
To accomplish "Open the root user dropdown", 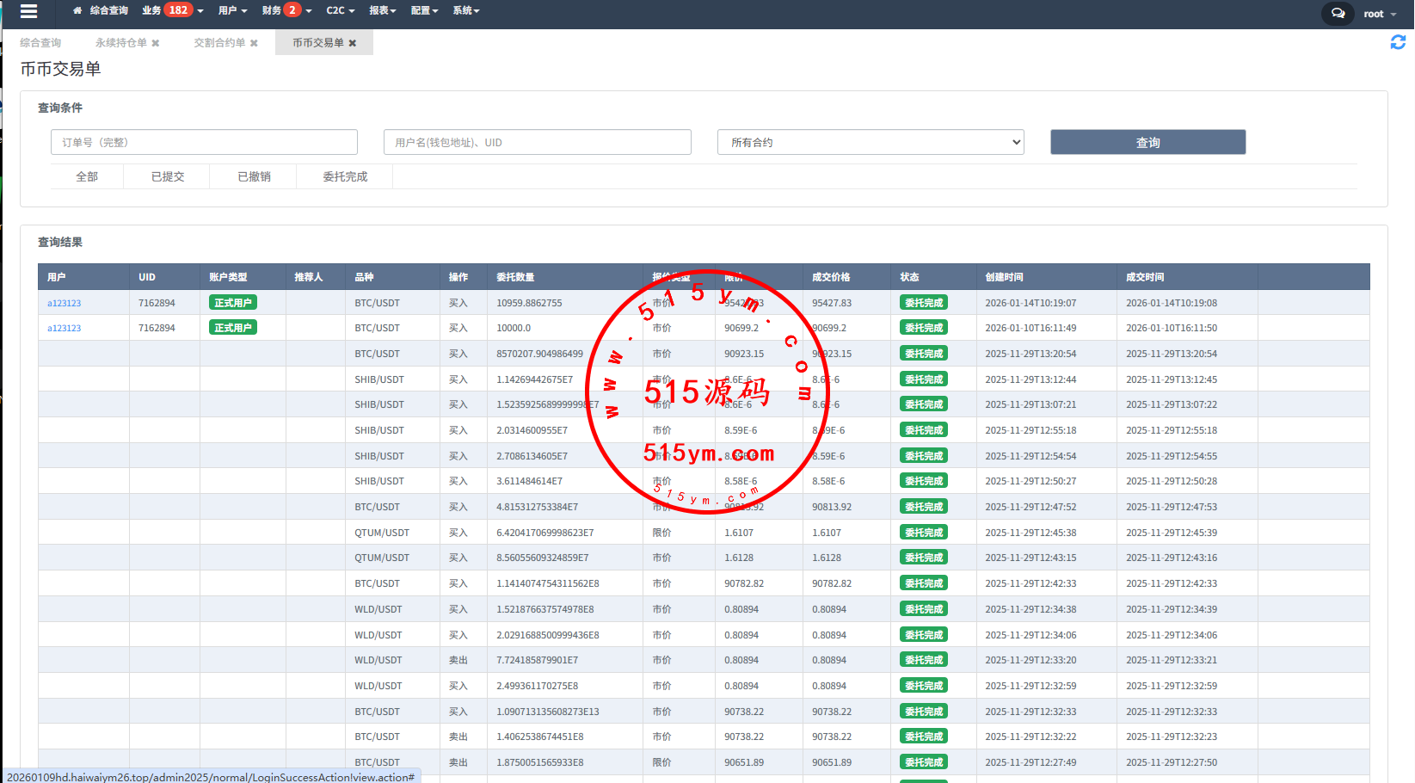I will tap(1379, 14).
